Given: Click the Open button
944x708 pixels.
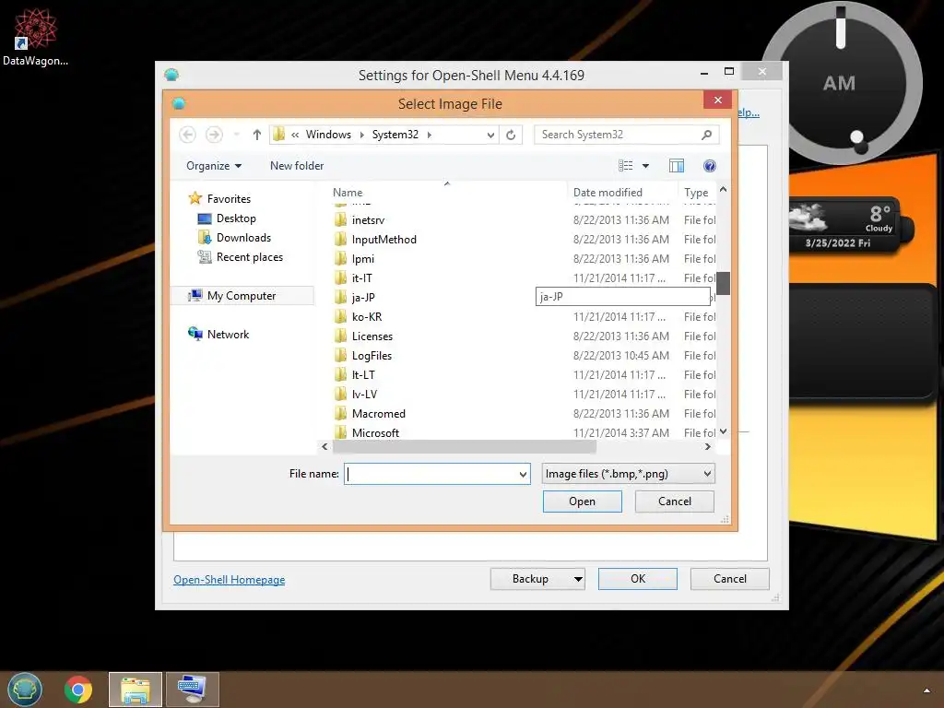Looking at the screenshot, I should (x=583, y=501).
